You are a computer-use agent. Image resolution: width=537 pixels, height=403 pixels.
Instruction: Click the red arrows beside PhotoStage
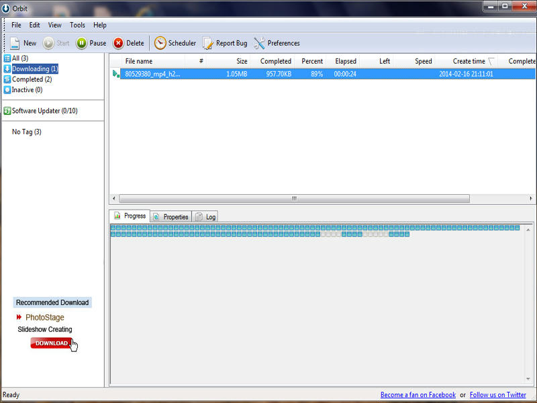(19, 317)
